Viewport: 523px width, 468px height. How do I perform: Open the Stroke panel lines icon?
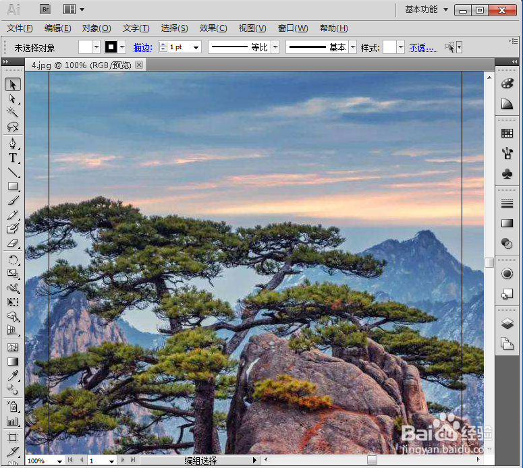pos(507,204)
